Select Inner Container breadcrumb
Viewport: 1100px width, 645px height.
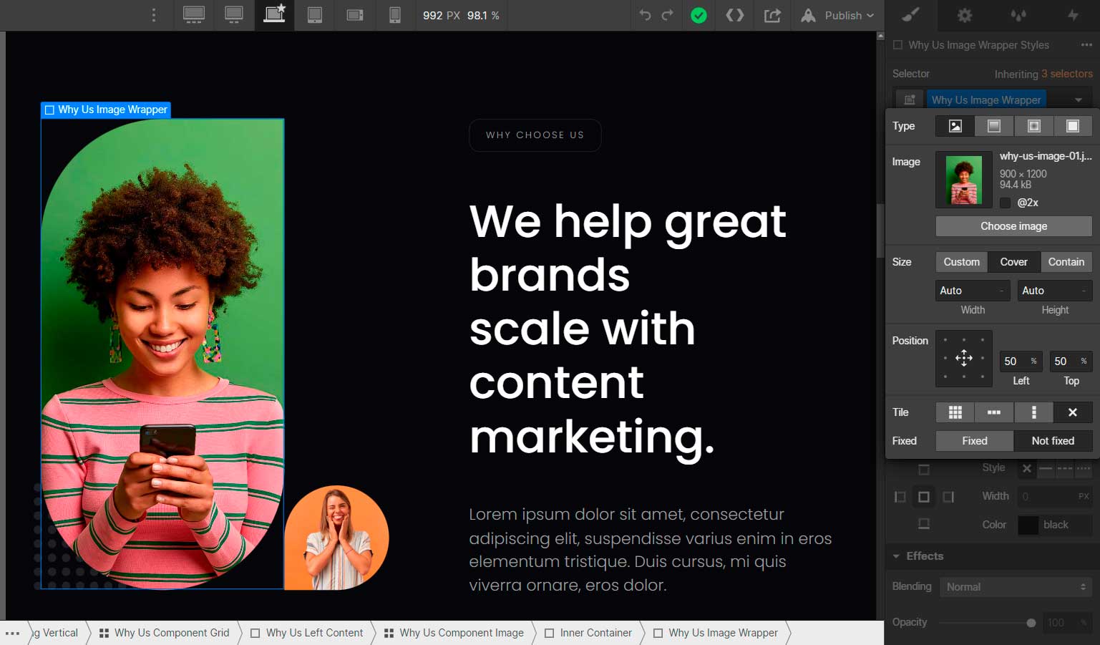[x=595, y=633]
